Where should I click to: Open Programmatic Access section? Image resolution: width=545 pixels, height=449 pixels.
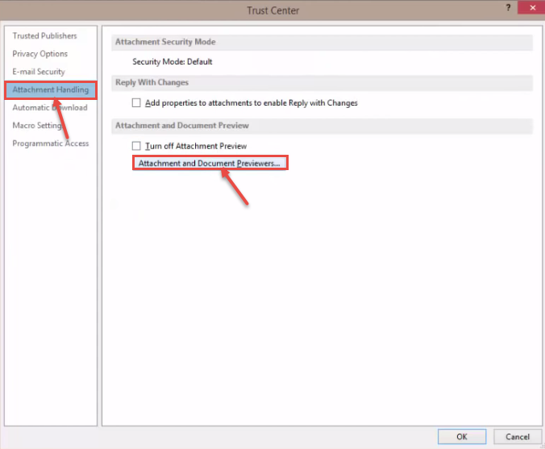(x=51, y=143)
